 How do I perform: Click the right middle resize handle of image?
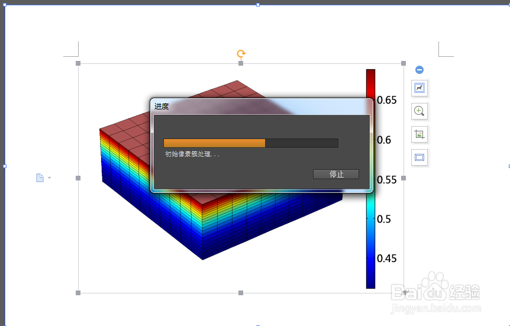click(404, 178)
